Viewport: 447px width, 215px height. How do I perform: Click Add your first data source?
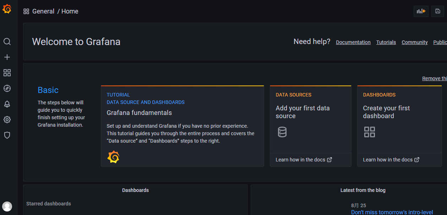pyautogui.click(x=302, y=112)
